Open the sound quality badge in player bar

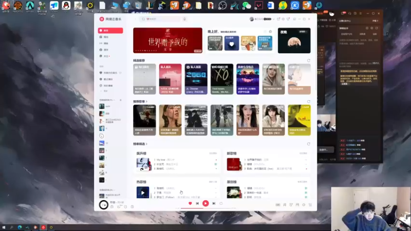click(x=278, y=205)
